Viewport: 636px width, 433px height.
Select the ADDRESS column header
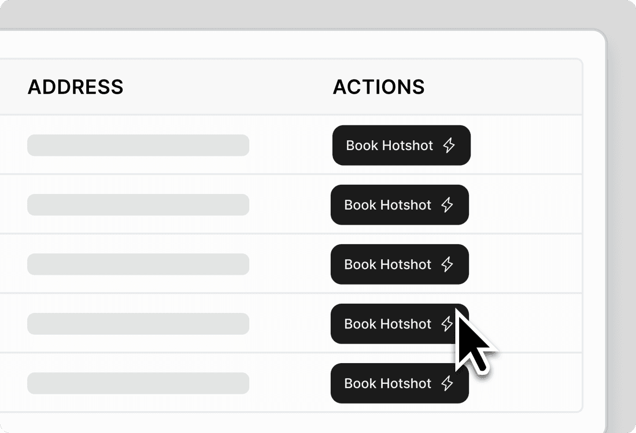pyautogui.click(x=76, y=87)
